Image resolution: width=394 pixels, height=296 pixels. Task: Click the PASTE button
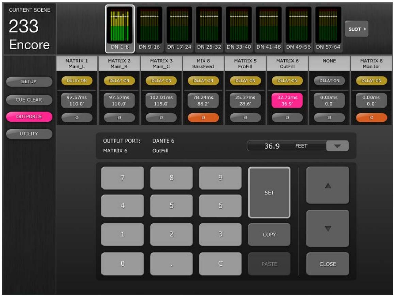point(269,264)
